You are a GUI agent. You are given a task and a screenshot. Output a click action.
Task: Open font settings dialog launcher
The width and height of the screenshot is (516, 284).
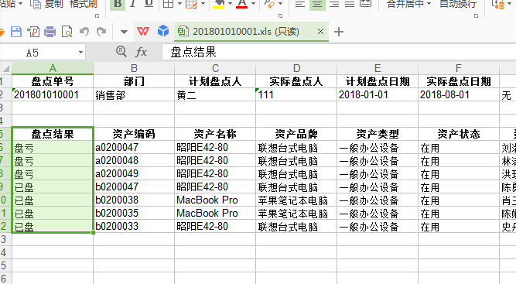pos(280,15)
